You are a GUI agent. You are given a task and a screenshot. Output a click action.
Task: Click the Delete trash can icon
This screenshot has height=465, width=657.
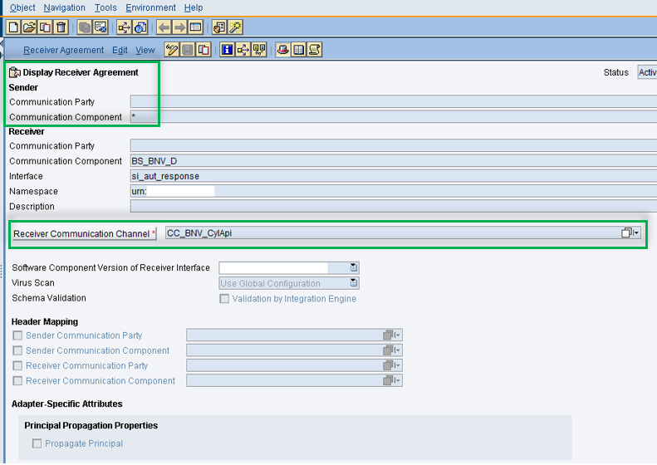(61, 27)
